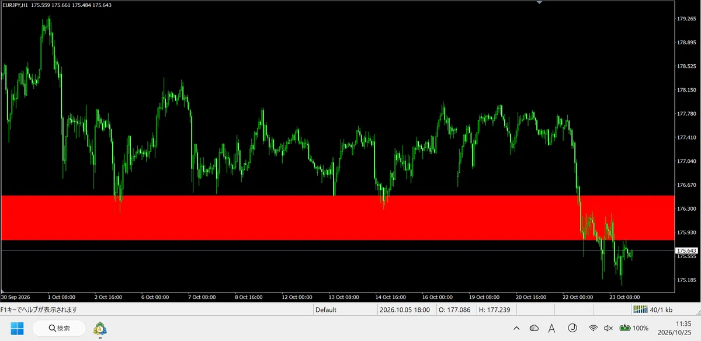Open the MetaTrader 4 taskbar icon

point(100,328)
